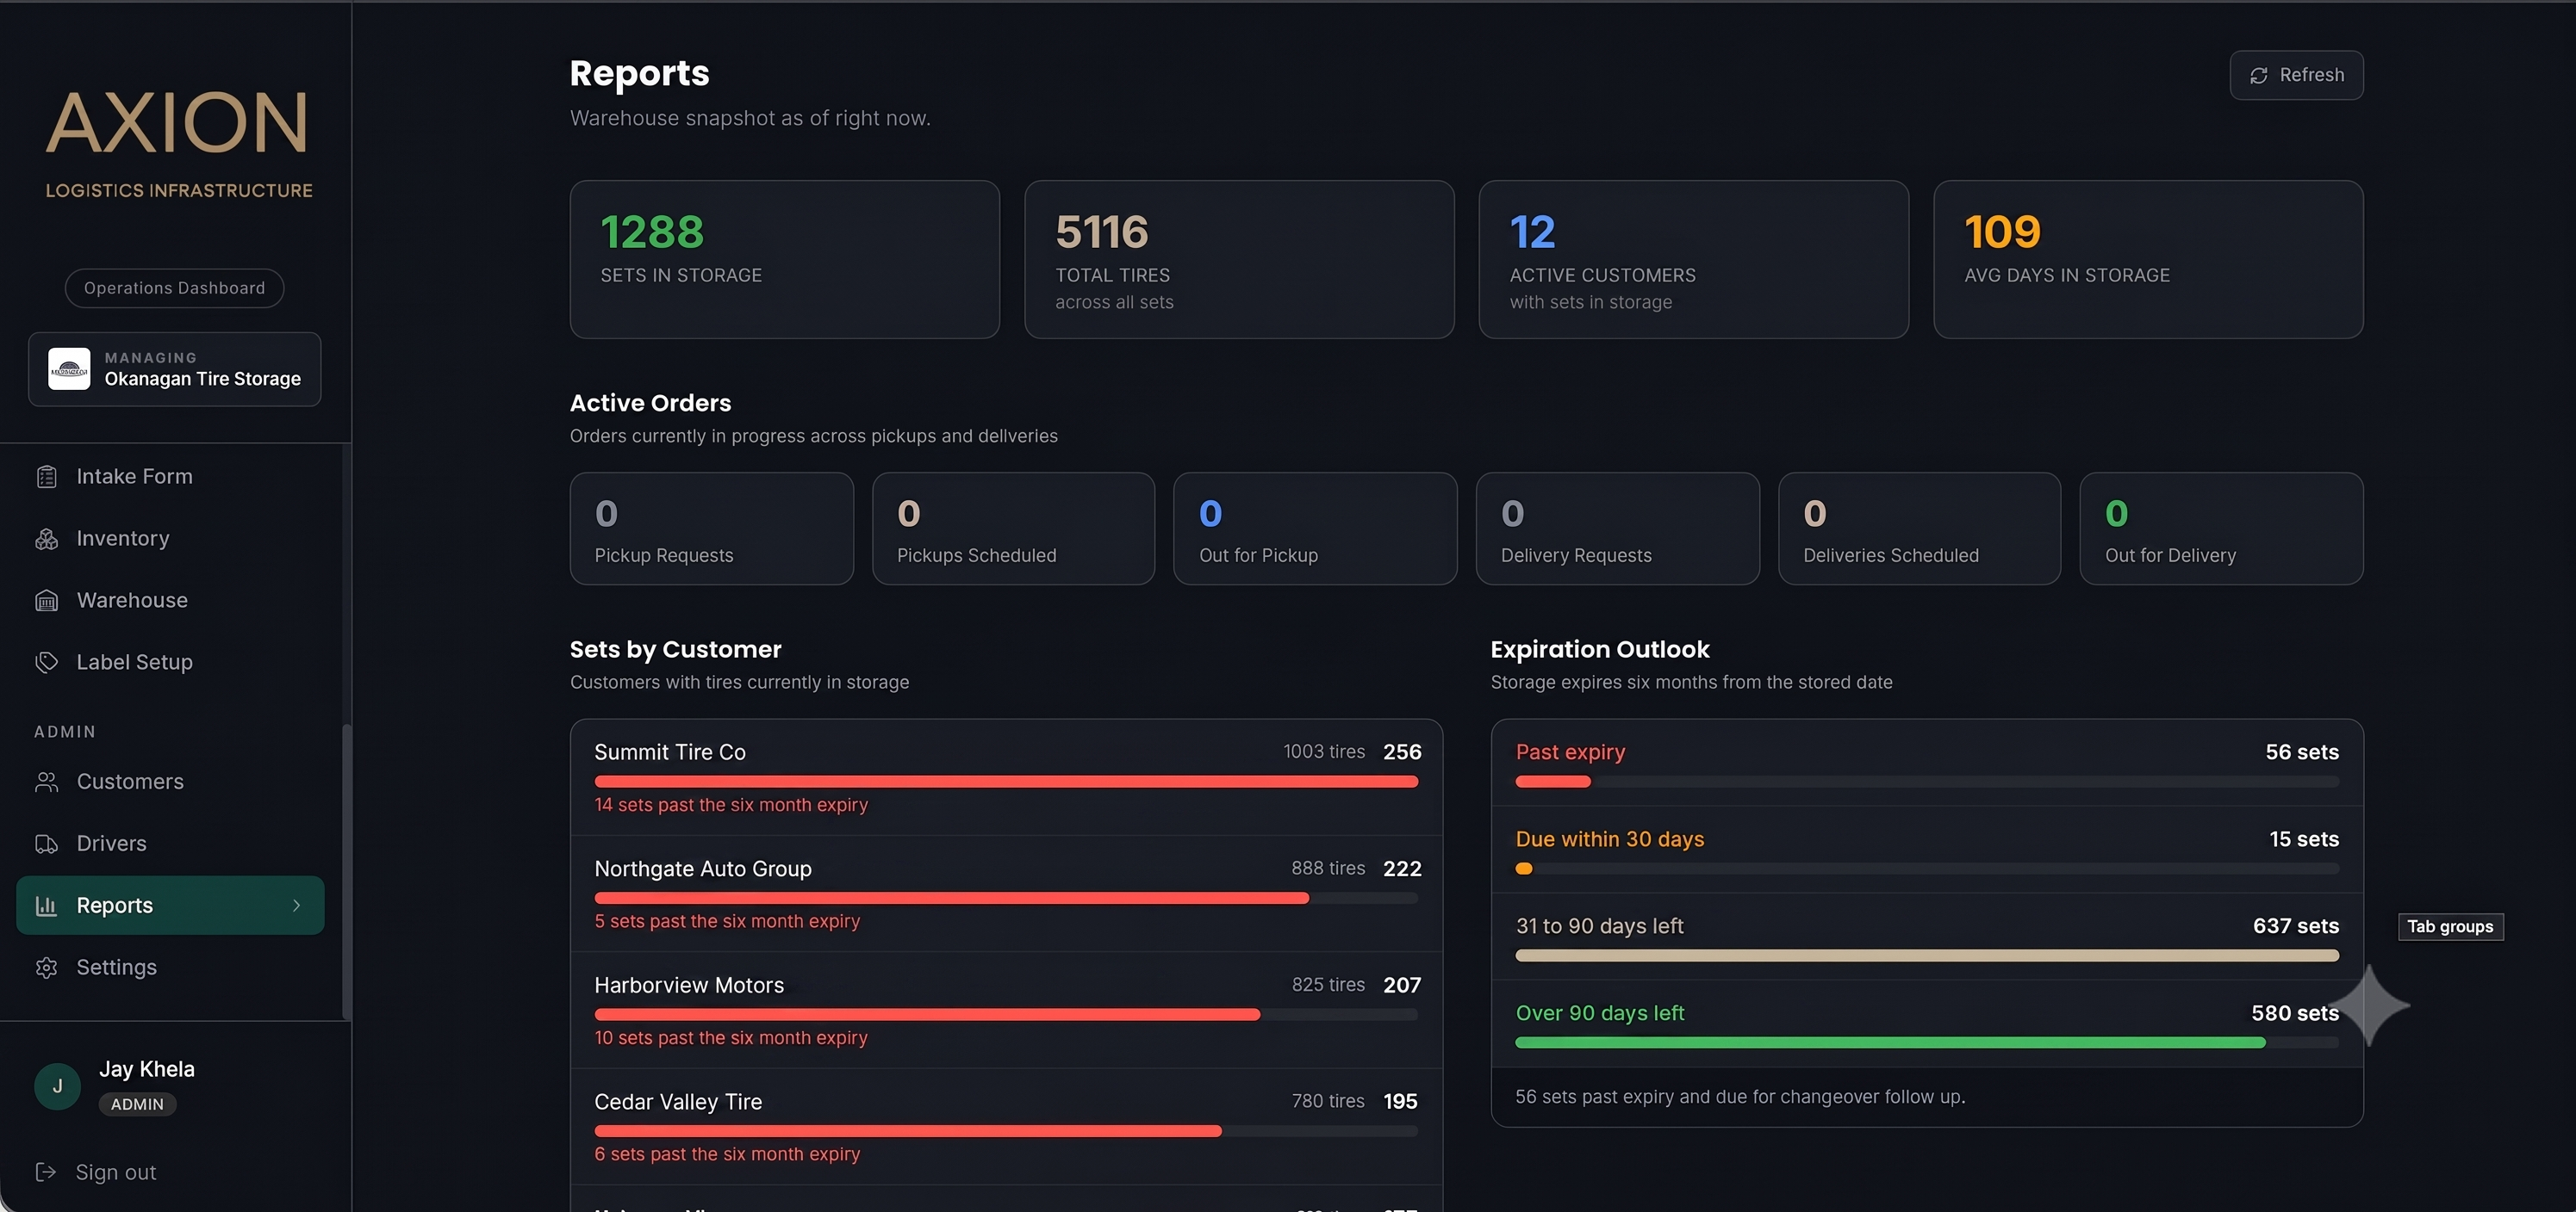Click the Customers people icon

tap(46, 782)
